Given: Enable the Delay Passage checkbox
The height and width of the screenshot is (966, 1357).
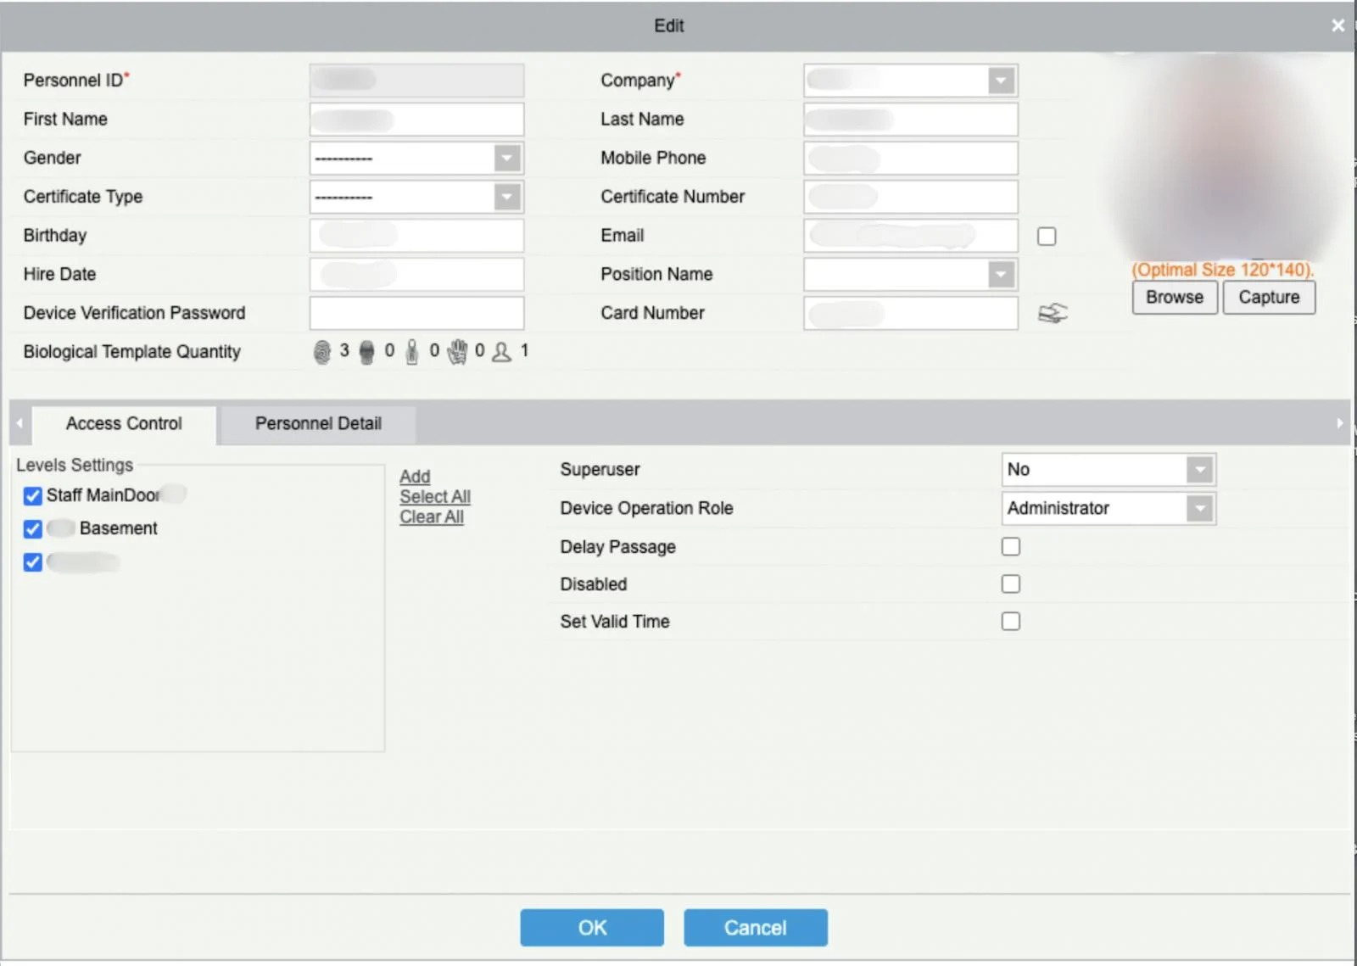Looking at the screenshot, I should [x=1010, y=547].
